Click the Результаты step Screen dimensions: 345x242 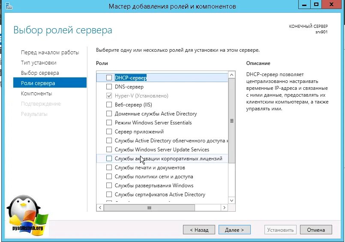(34, 114)
